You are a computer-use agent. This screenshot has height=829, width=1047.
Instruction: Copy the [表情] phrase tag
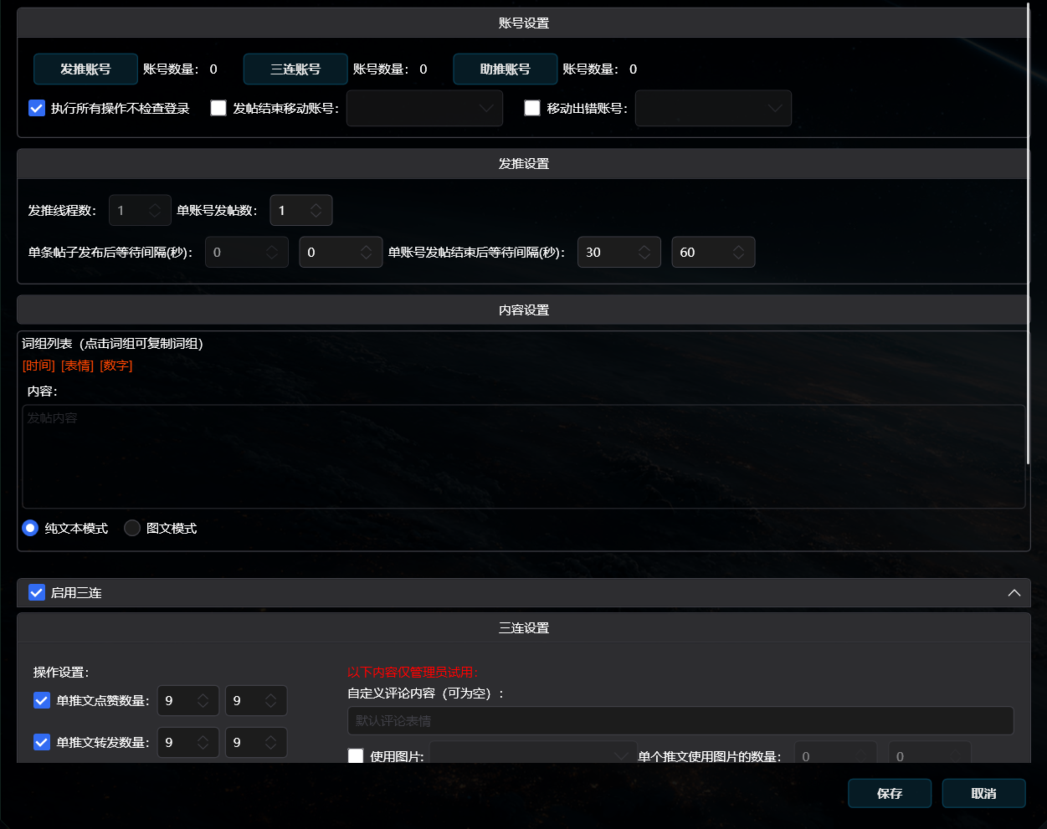(x=77, y=366)
